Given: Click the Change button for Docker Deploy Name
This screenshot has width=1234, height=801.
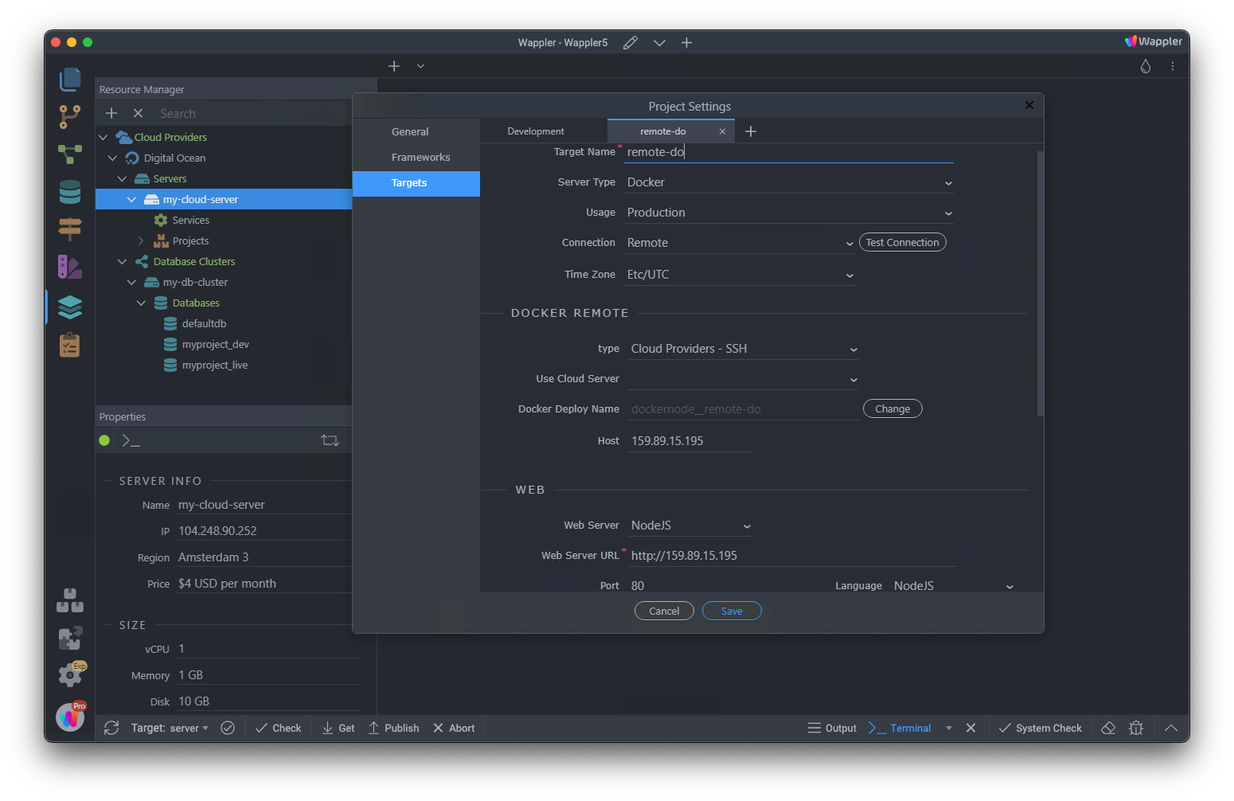Looking at the screenshot, I should [x=892, y=409].
